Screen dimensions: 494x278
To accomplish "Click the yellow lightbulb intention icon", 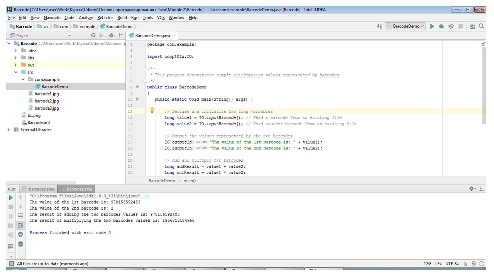I will pyautogui.click(x=152, y=110).
